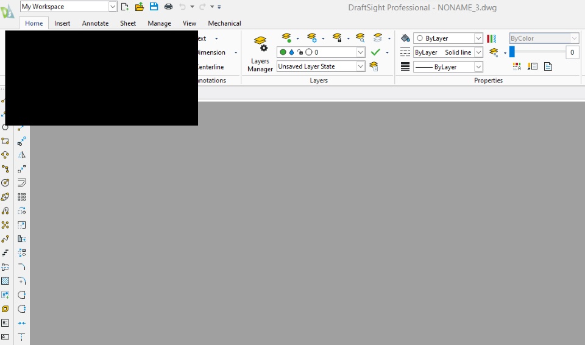Image resolution: width=585 pixels, height=345 pixels.
Task: Click the Centerline annotation button
Action: click(211, 67)
